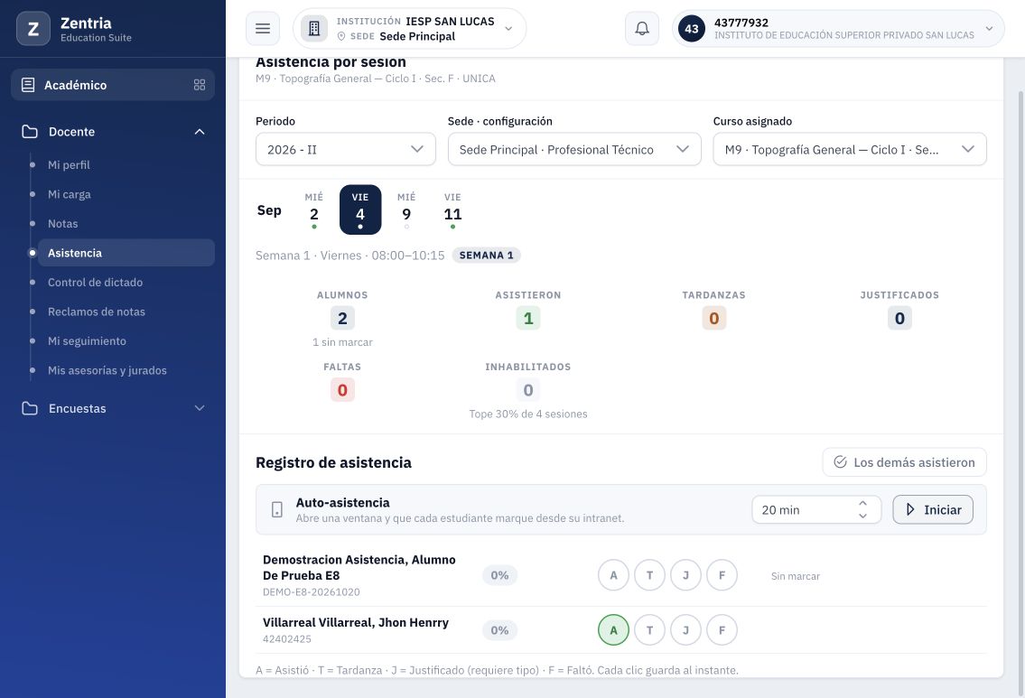Mark Alumno De Prueba E8 as Tardanza (T)
Viewport: 1025px width, 698px height.
(x=650, y=575)
